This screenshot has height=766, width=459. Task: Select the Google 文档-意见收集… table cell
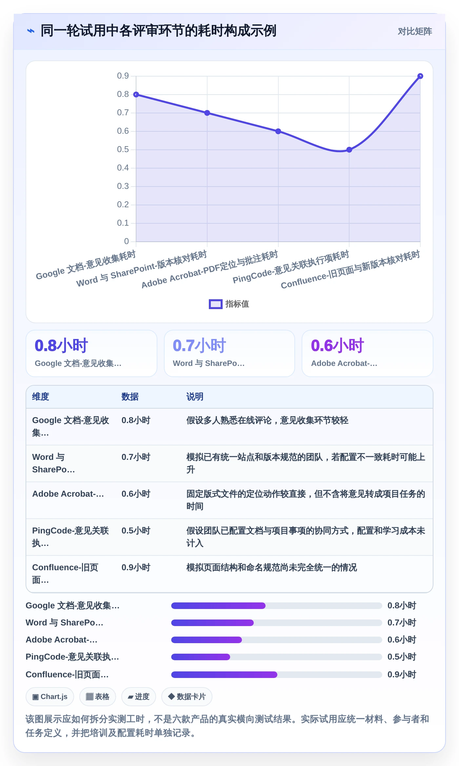tap(71, 427)
